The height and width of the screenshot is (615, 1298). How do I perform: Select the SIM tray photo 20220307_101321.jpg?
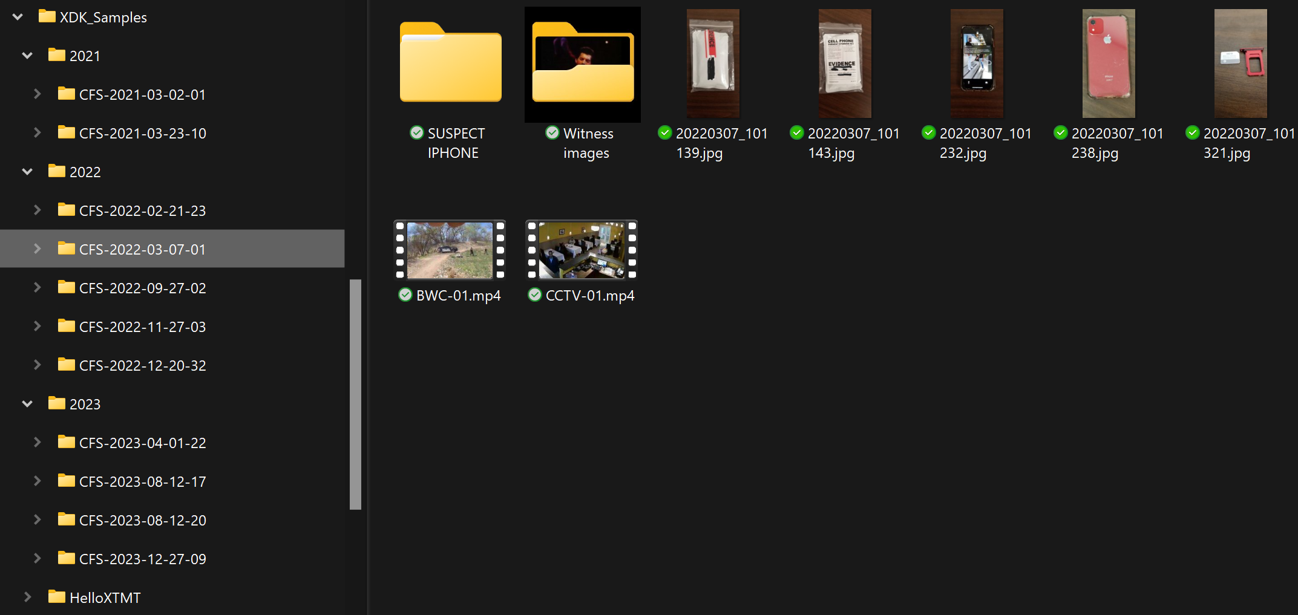(x=1240, y=63)
